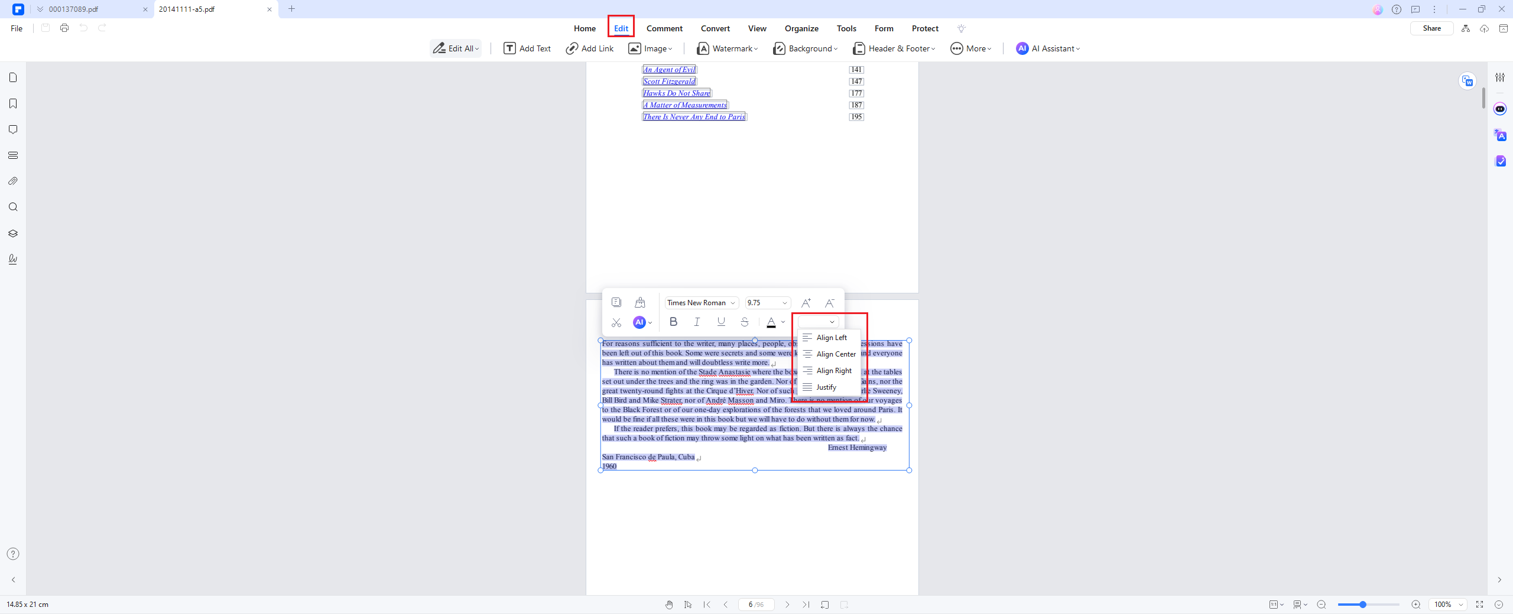1513x614 pixels.
Task: Go to previous page
Action: point(726,605)
